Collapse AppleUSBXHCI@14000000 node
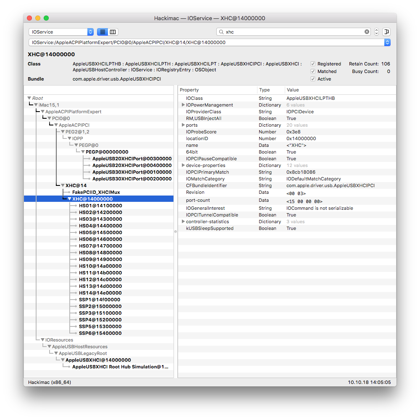This screenshot has height=420, width=420. click(63, 360)
